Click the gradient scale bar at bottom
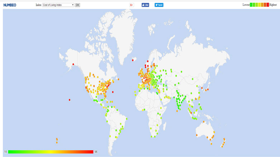 point(51,152)
